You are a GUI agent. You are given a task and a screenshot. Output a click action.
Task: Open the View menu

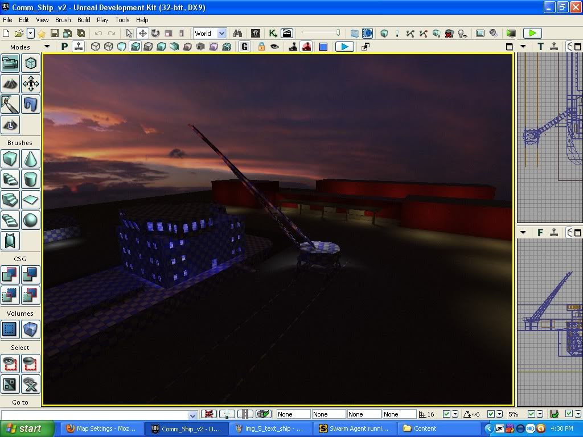coord(42,20)
